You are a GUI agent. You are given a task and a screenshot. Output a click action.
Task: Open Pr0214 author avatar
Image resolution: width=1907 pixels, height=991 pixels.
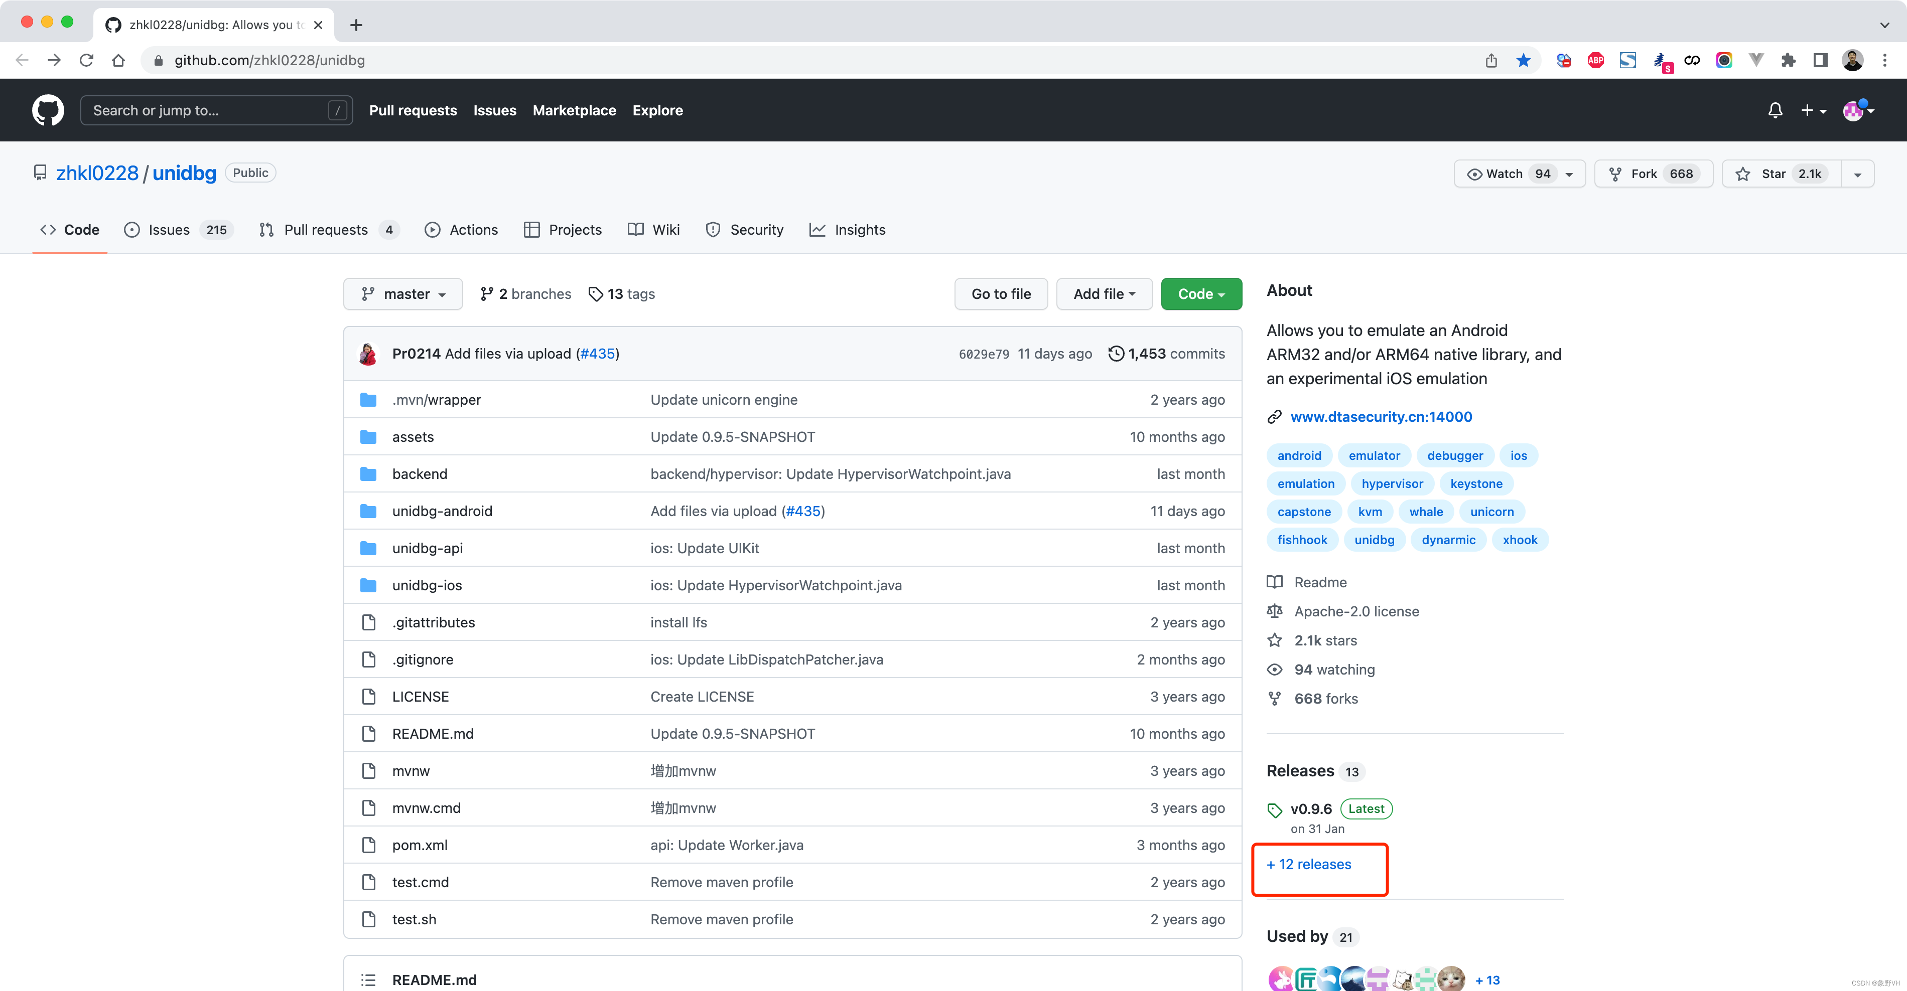tap(368, 354)
